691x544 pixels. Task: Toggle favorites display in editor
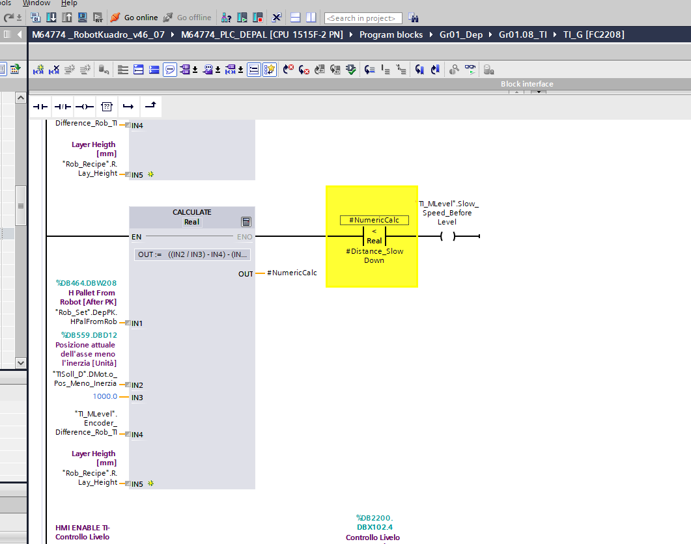click(x=269, y=70)
